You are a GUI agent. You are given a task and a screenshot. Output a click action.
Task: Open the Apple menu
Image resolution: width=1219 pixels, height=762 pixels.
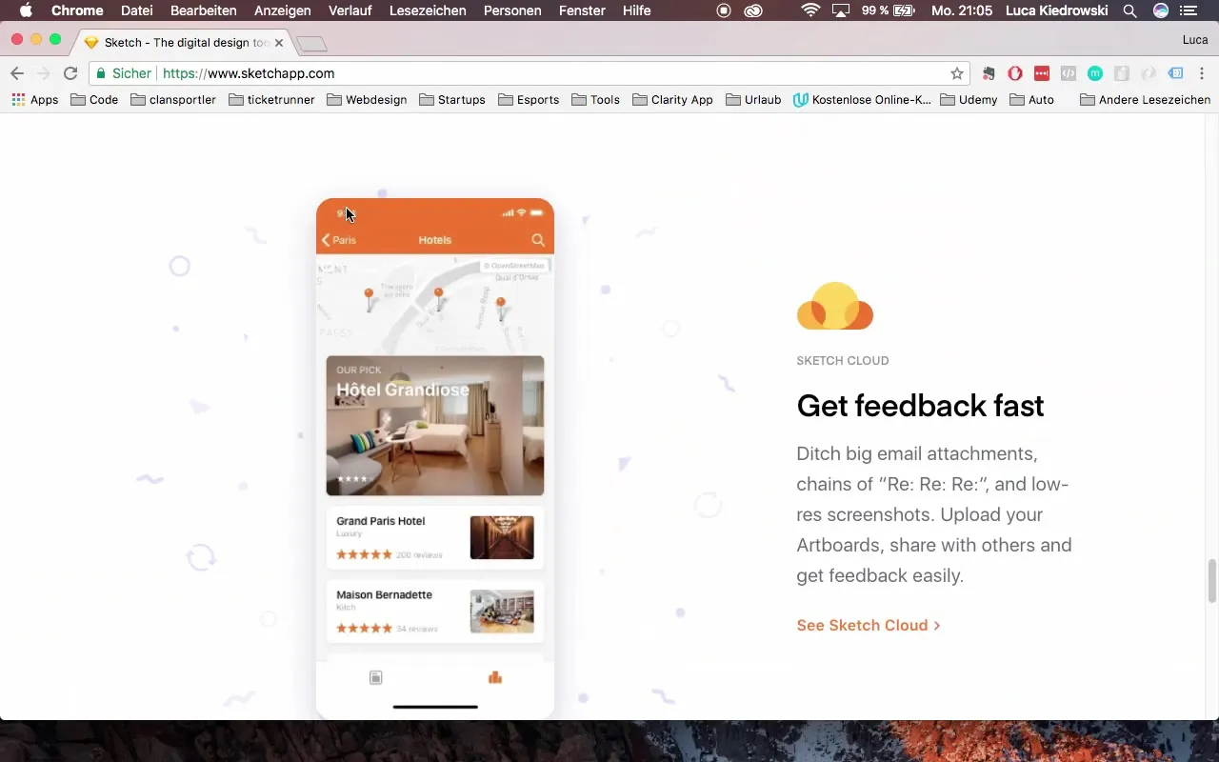point(26,10)
